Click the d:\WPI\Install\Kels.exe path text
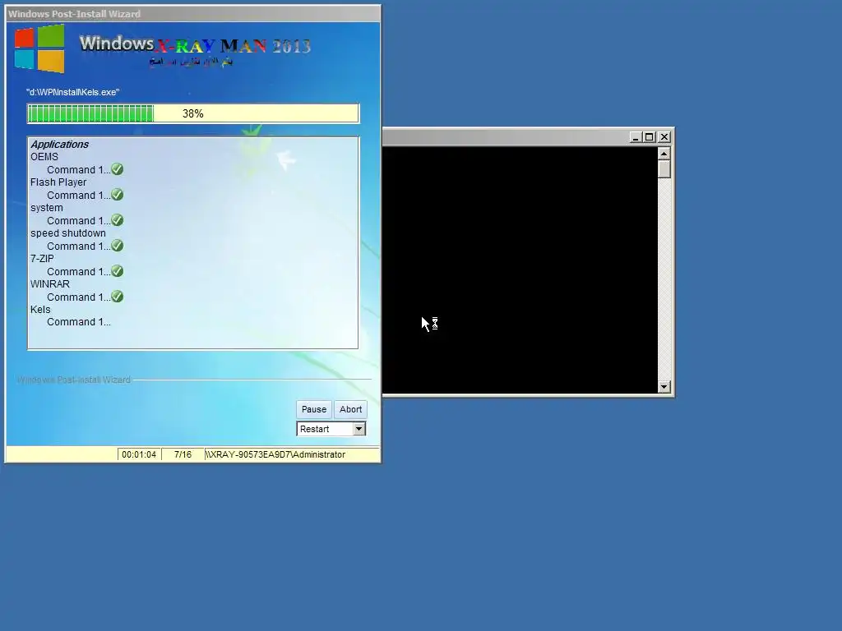 click(72, 92)
